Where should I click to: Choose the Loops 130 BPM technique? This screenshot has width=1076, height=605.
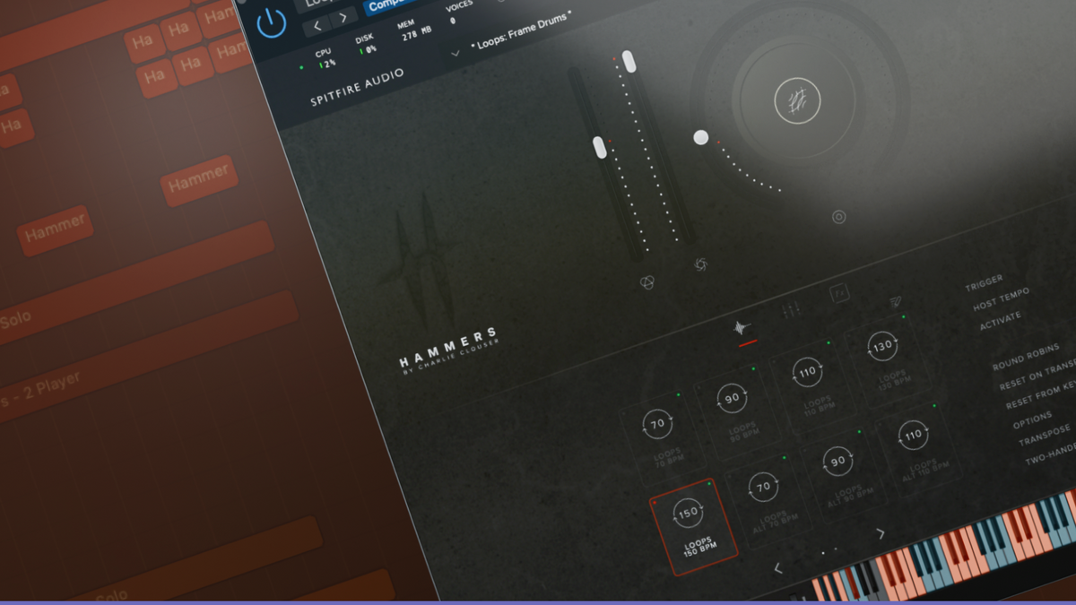tap(882, 347)
